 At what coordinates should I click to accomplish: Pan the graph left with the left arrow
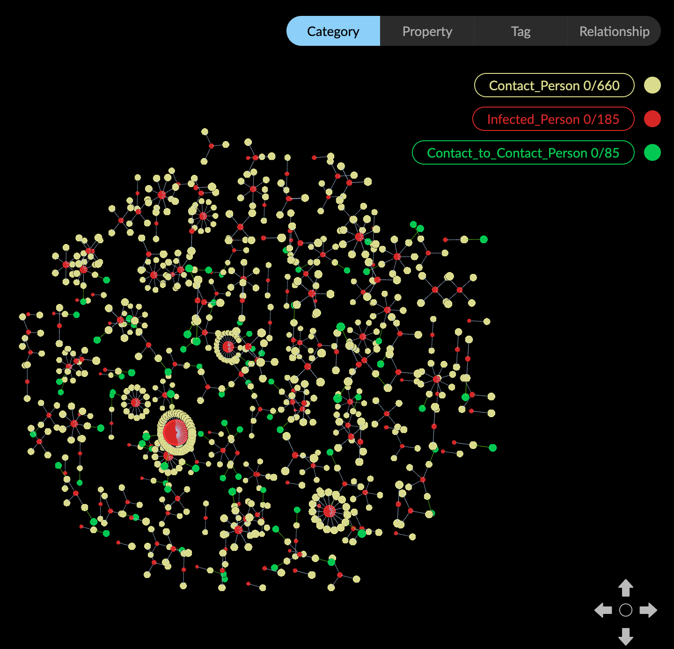point(603,610)
